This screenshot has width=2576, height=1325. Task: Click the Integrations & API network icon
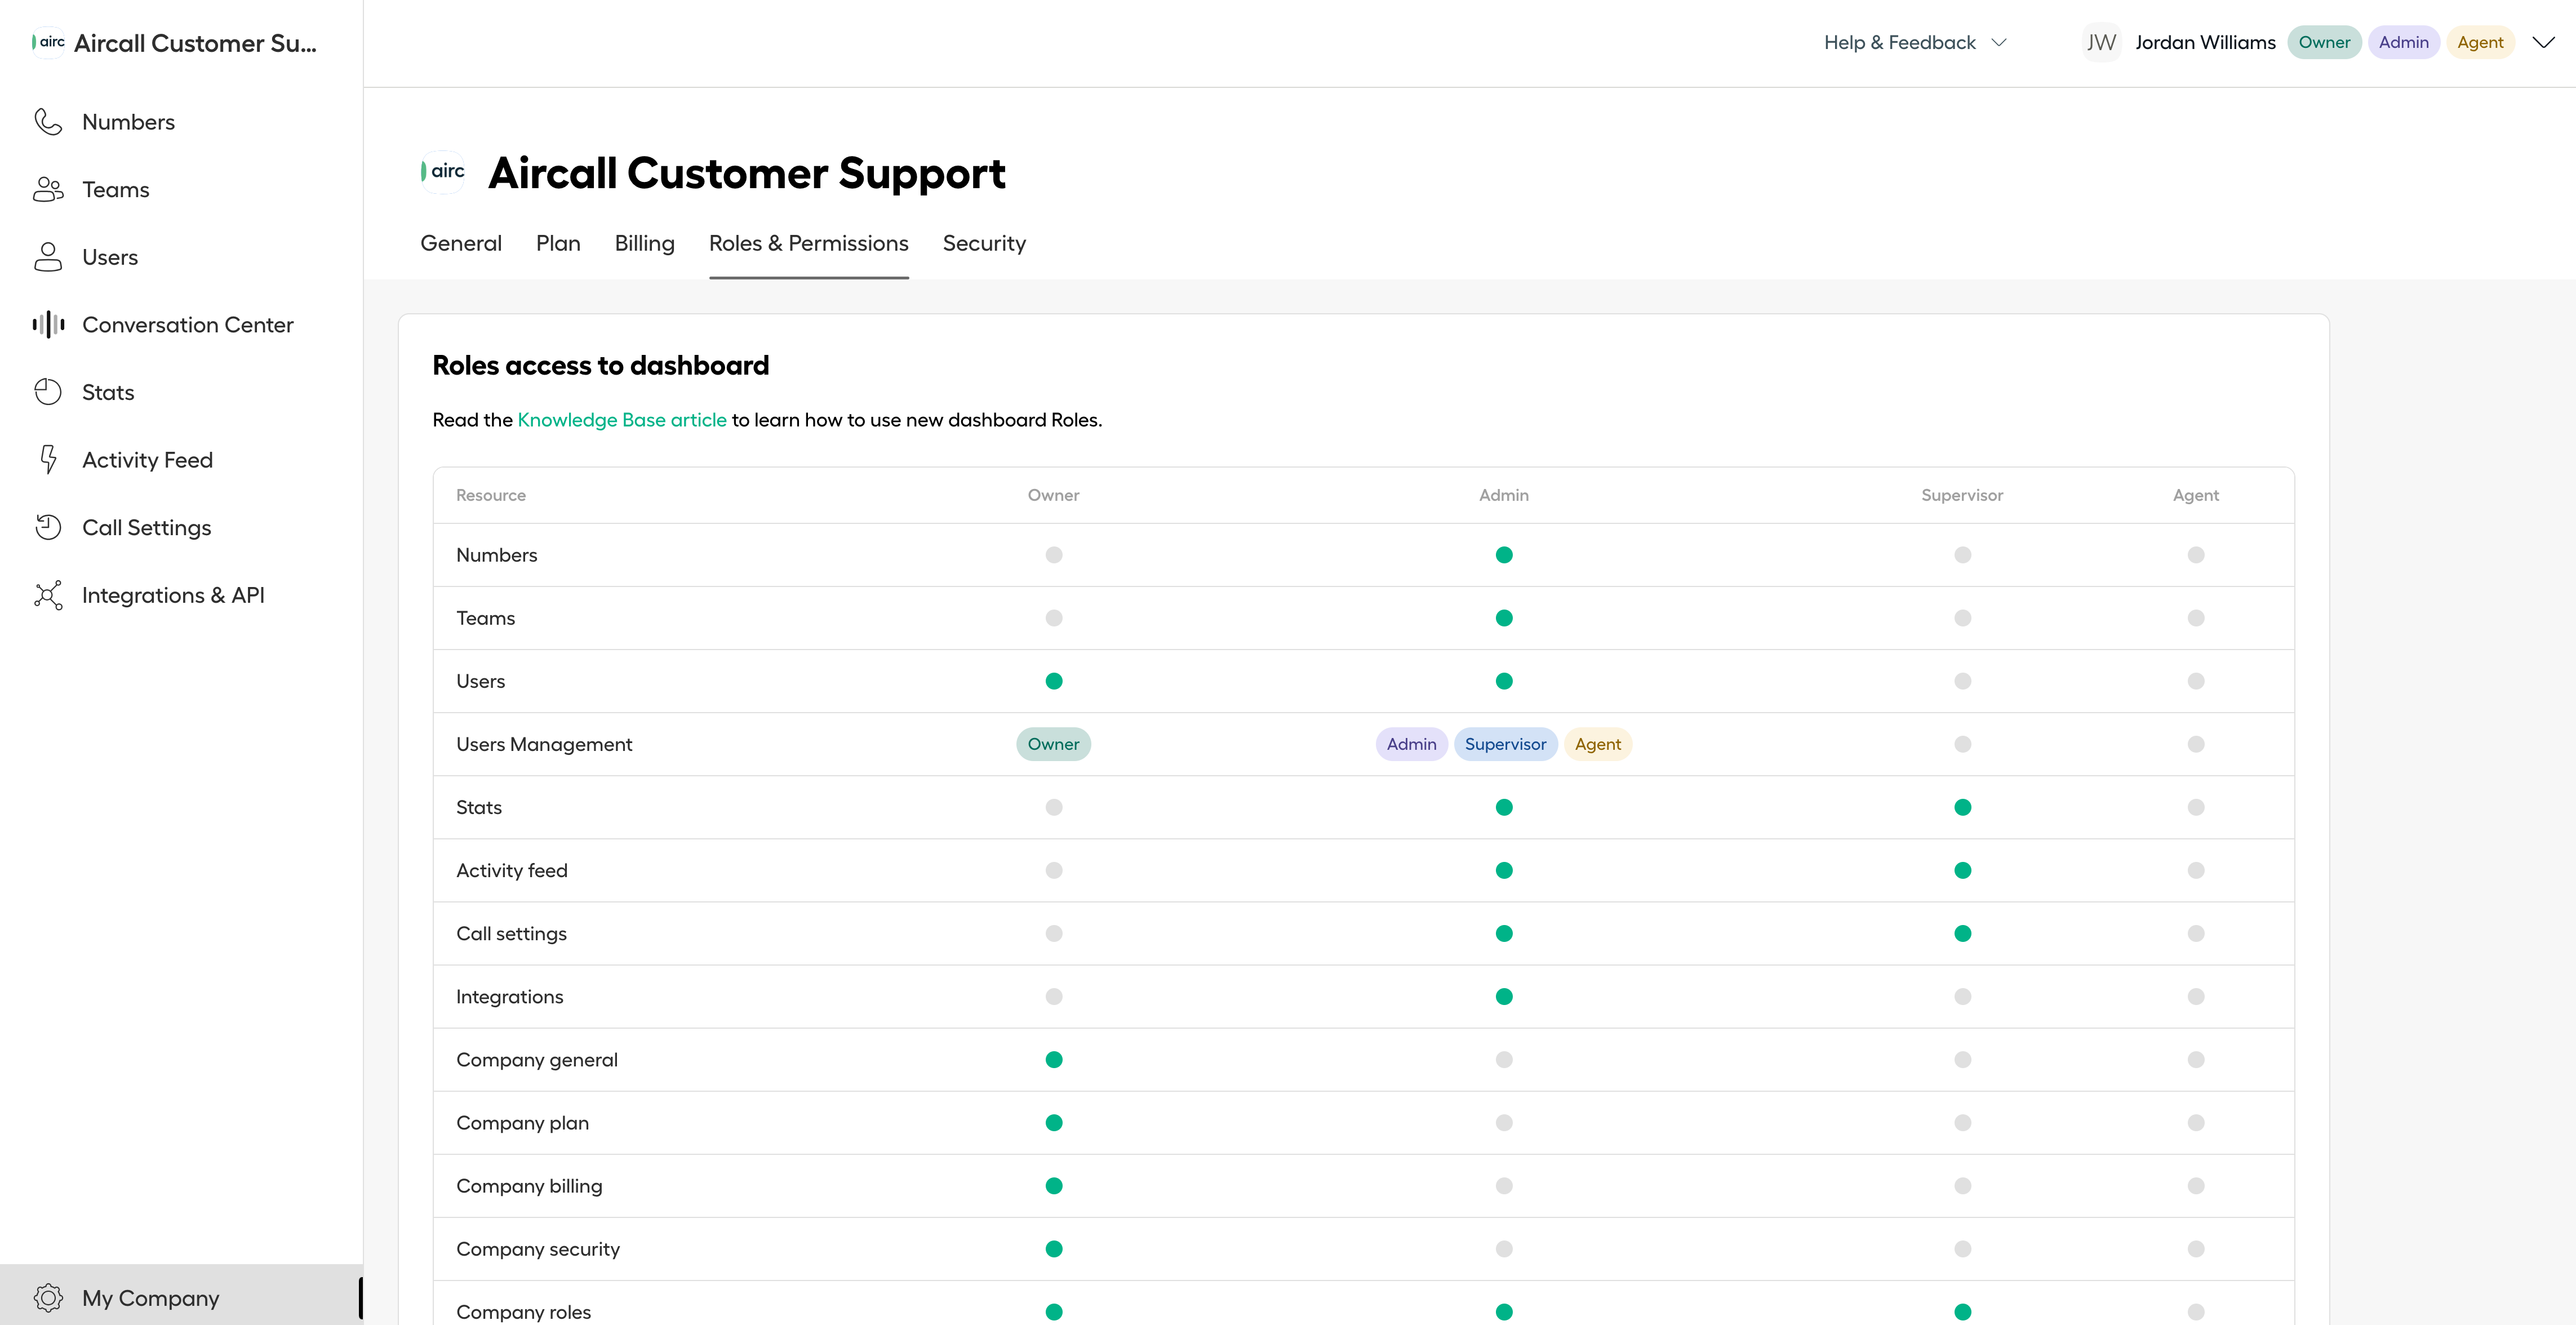pyautogui.click(x=48, y=595)
